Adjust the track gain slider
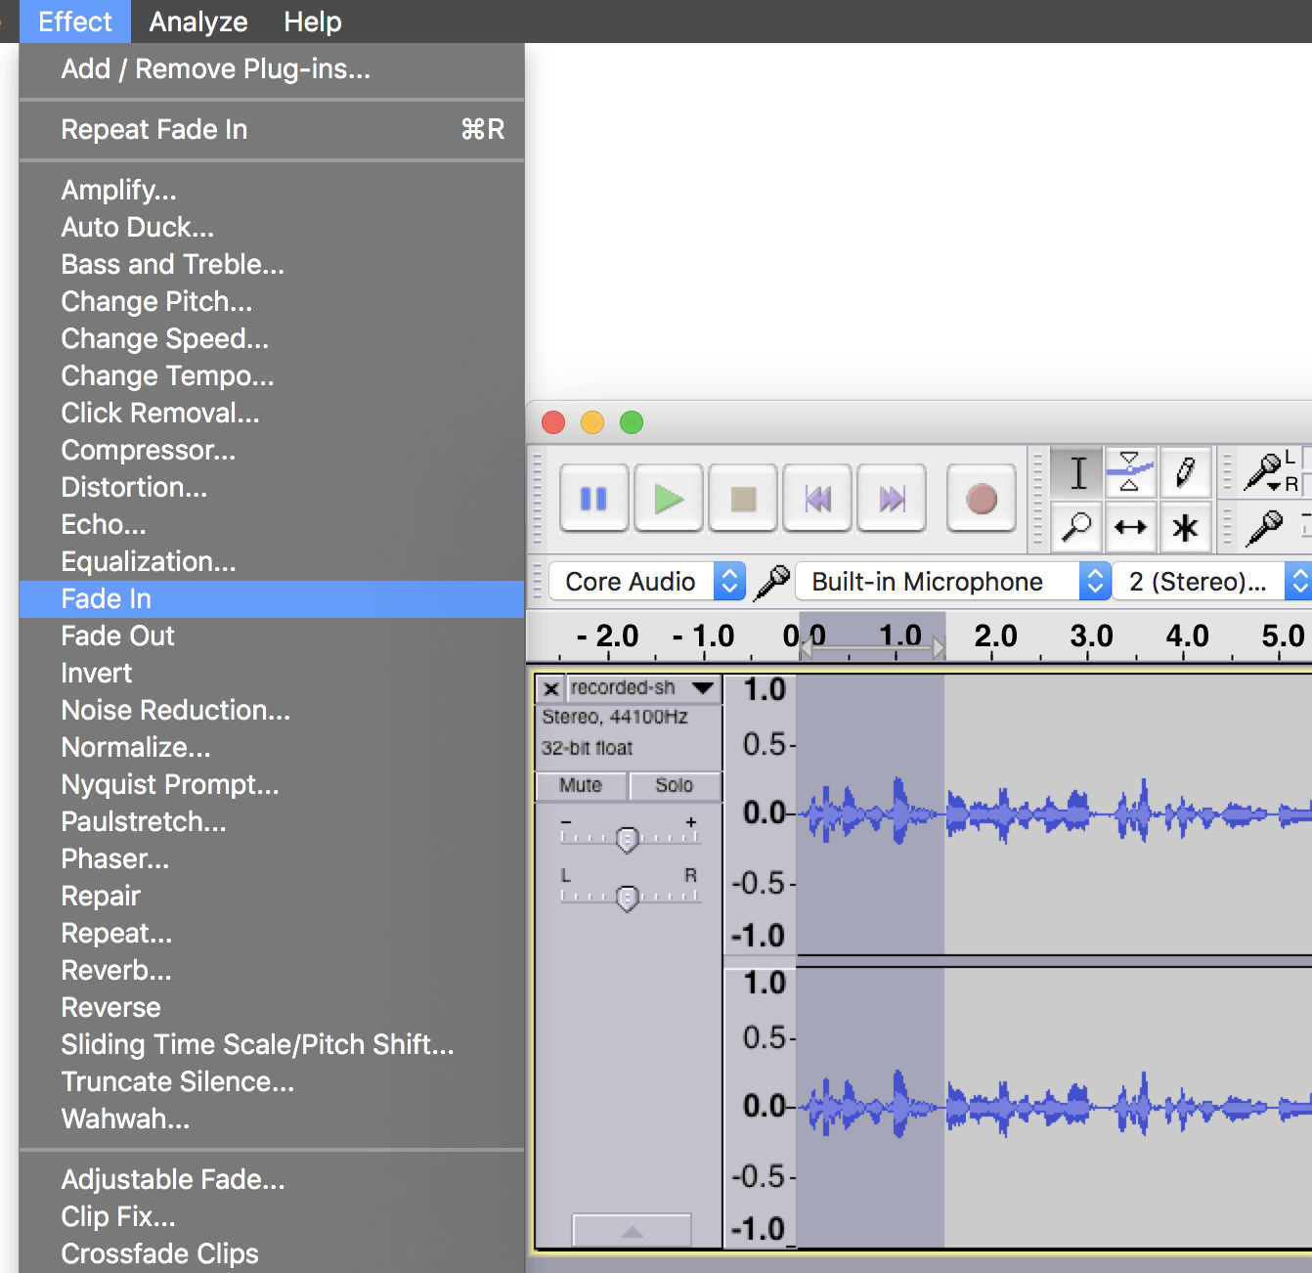This screenshot has width=1312, height=1273. [627, 839]
